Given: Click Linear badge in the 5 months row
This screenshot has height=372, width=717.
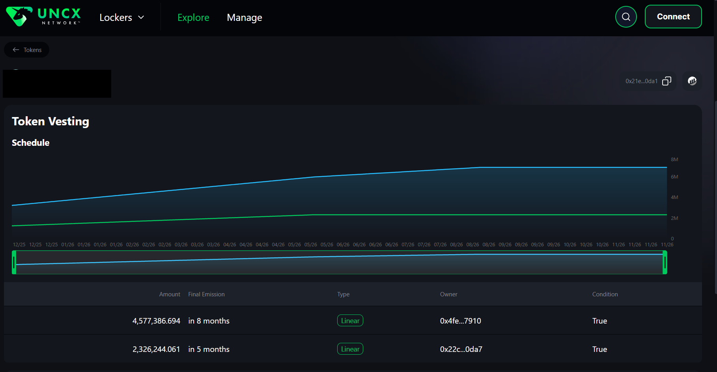Looking at the screenshot, I should click(350, 349).
